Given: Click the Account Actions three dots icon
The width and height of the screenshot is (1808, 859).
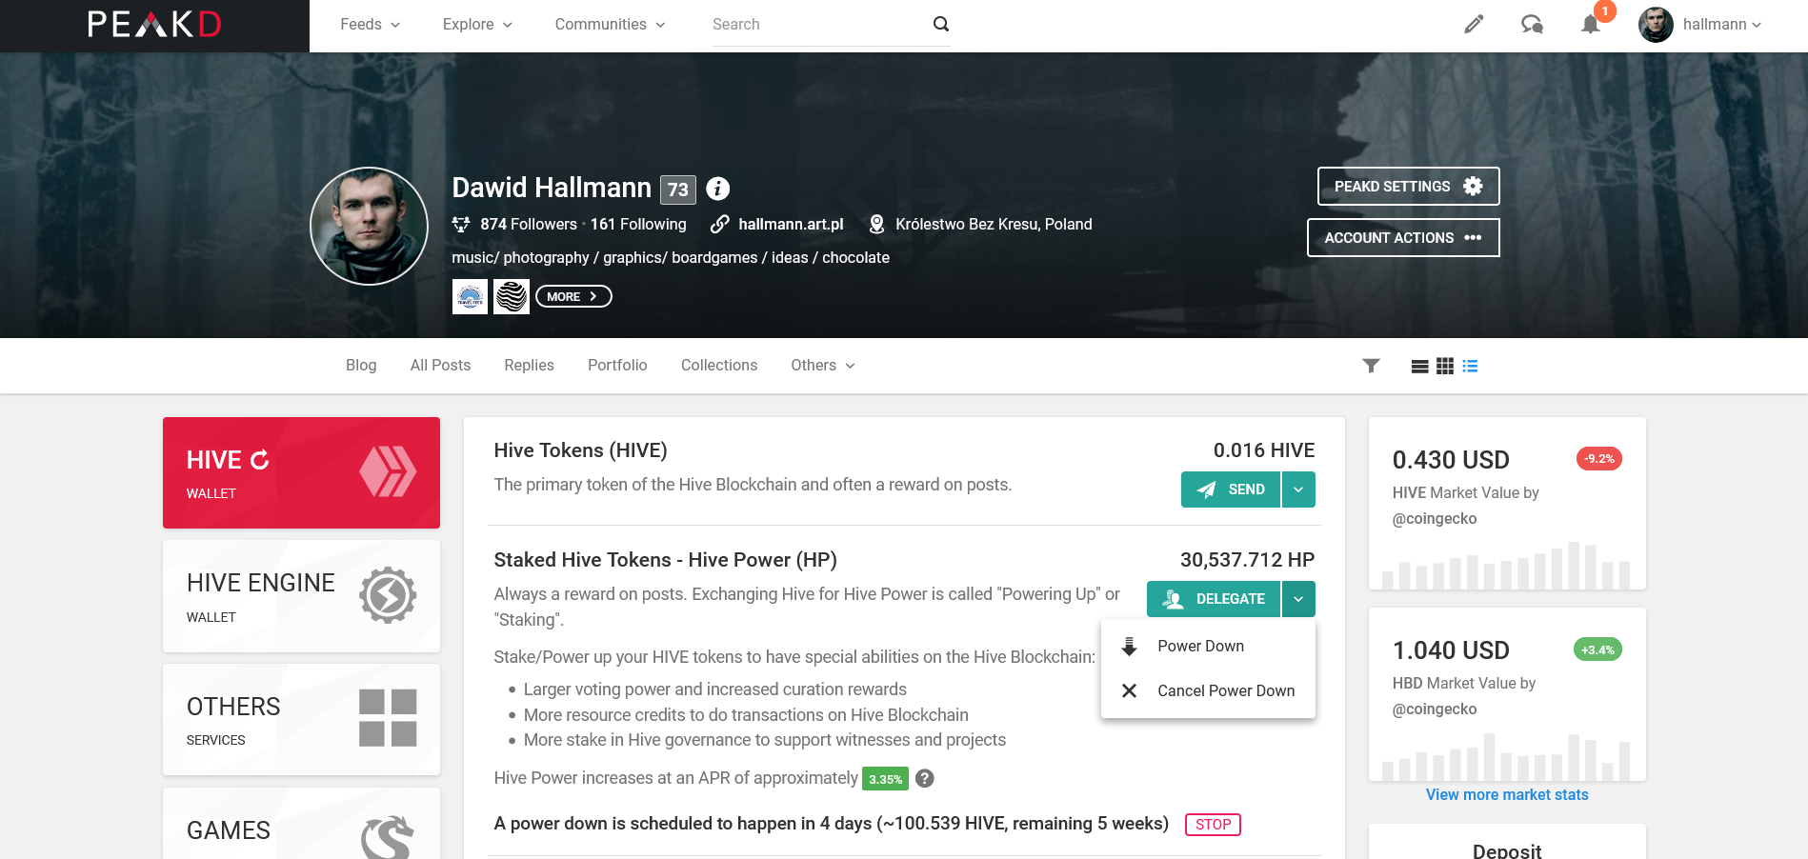Looking at the screenshot, I should coord(1473,237).
